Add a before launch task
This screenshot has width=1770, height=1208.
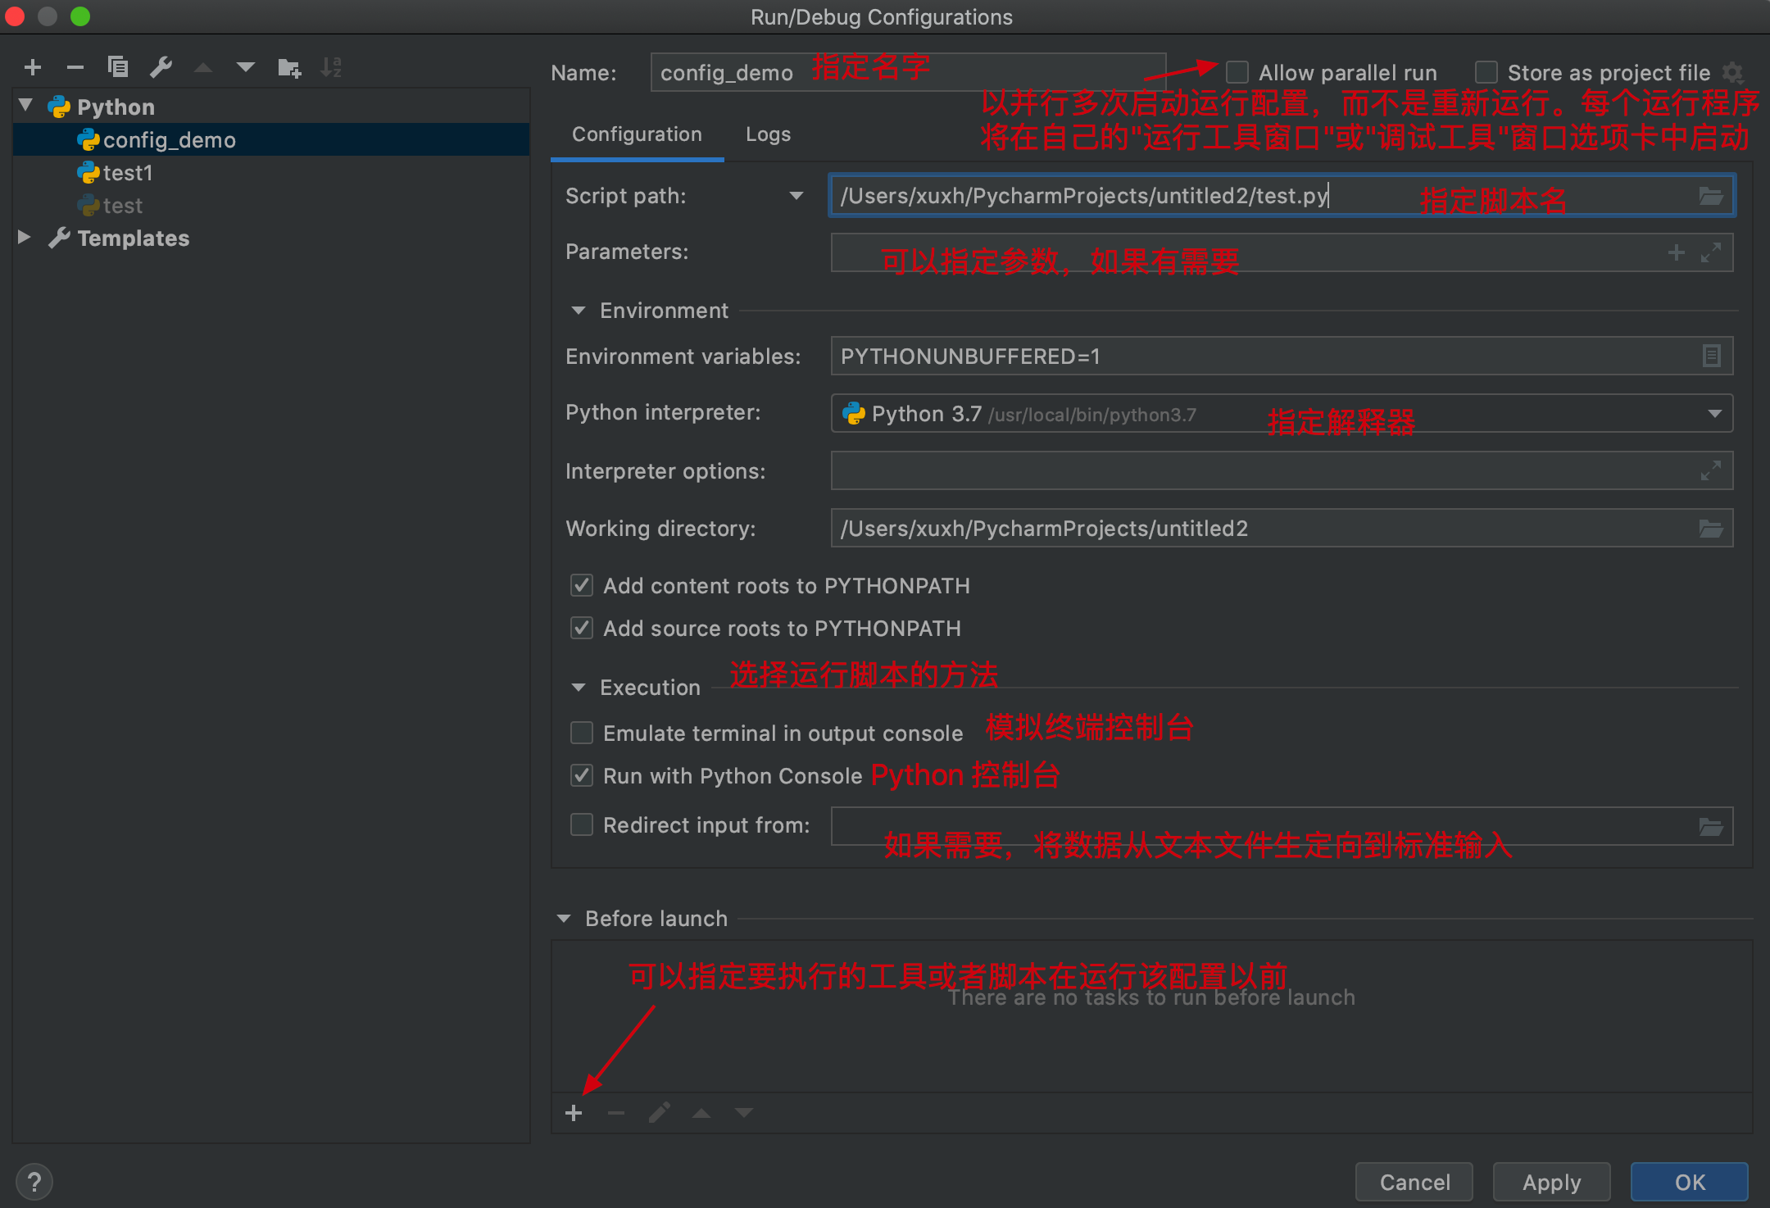tap(574, 1113)
